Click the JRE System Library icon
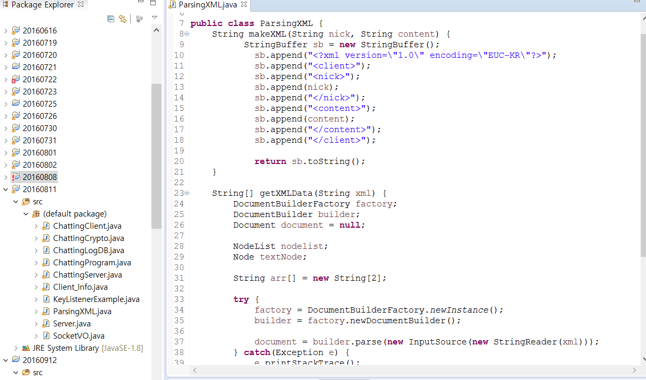This screenshot has height=380, width=646. click(26, 348)
